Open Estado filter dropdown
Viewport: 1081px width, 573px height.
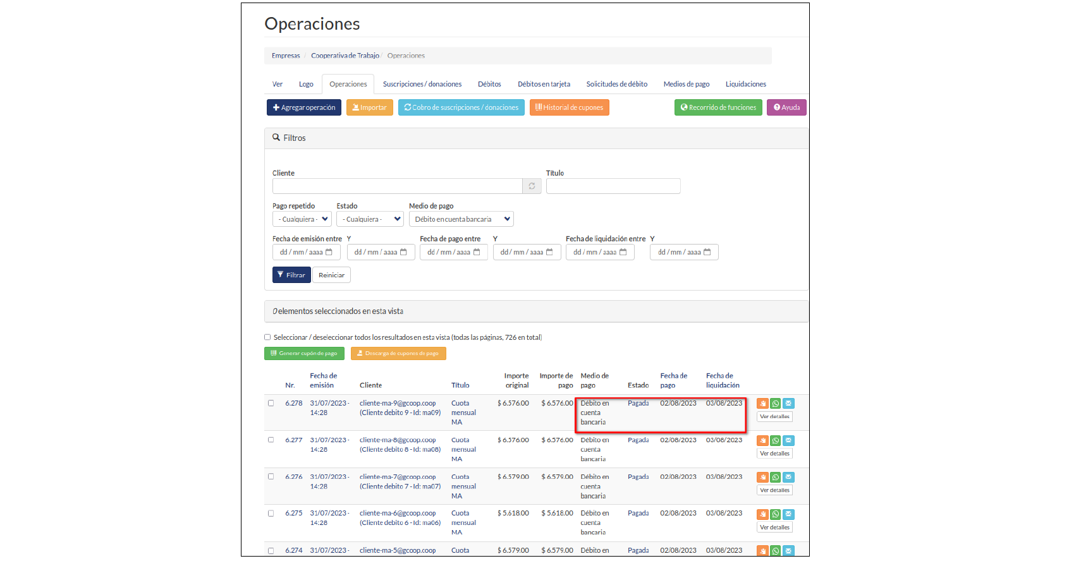click(x=370, y=219)
